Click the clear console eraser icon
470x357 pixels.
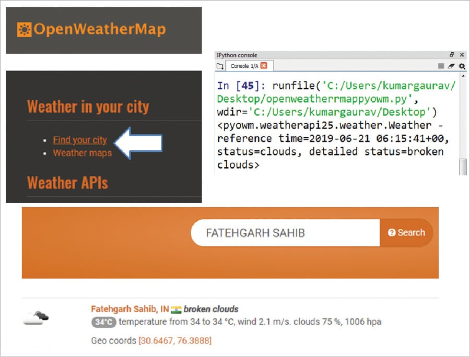coord(451,66)
